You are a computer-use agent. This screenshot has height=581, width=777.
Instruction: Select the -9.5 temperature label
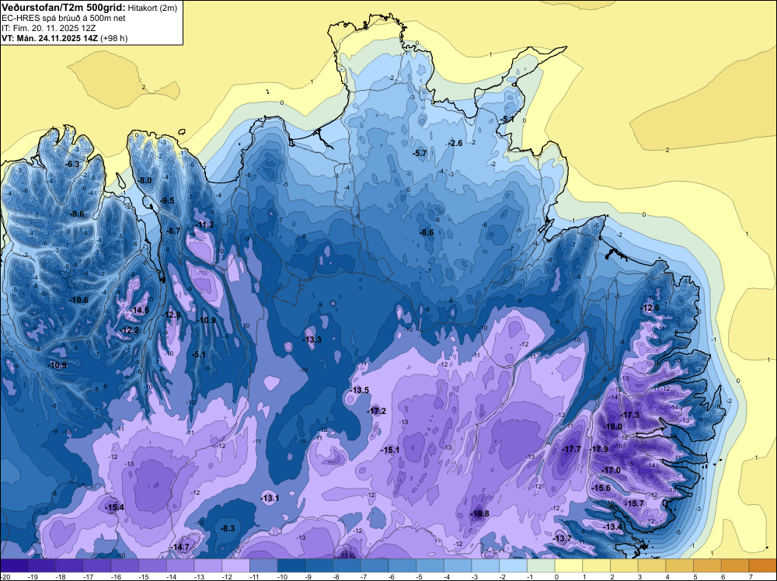[x=168, y=200]
